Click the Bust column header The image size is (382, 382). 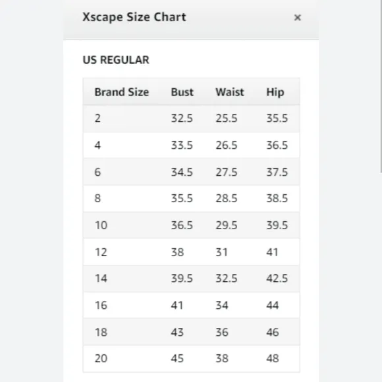pos(182,92)
